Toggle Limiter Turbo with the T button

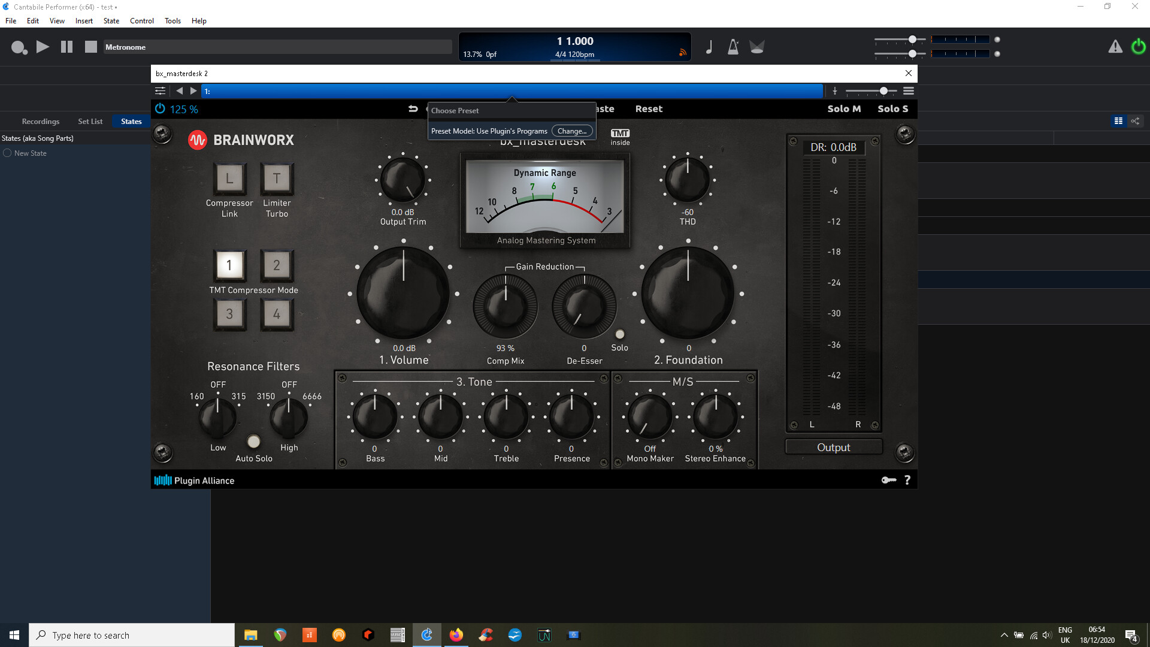pyautogui.click(x=276, y=178)
